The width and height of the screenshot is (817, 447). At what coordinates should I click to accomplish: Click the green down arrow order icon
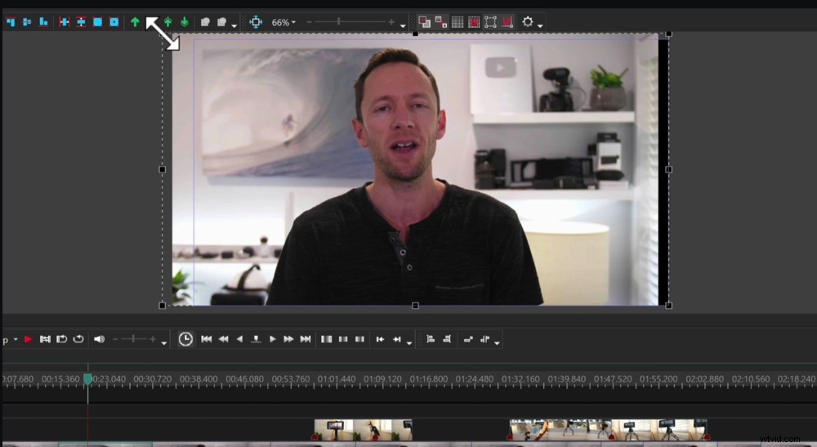point(185,22)
